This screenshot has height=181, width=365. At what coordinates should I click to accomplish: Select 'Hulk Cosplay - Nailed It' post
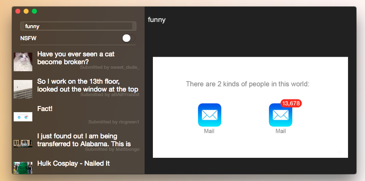[x=74, y=163]
